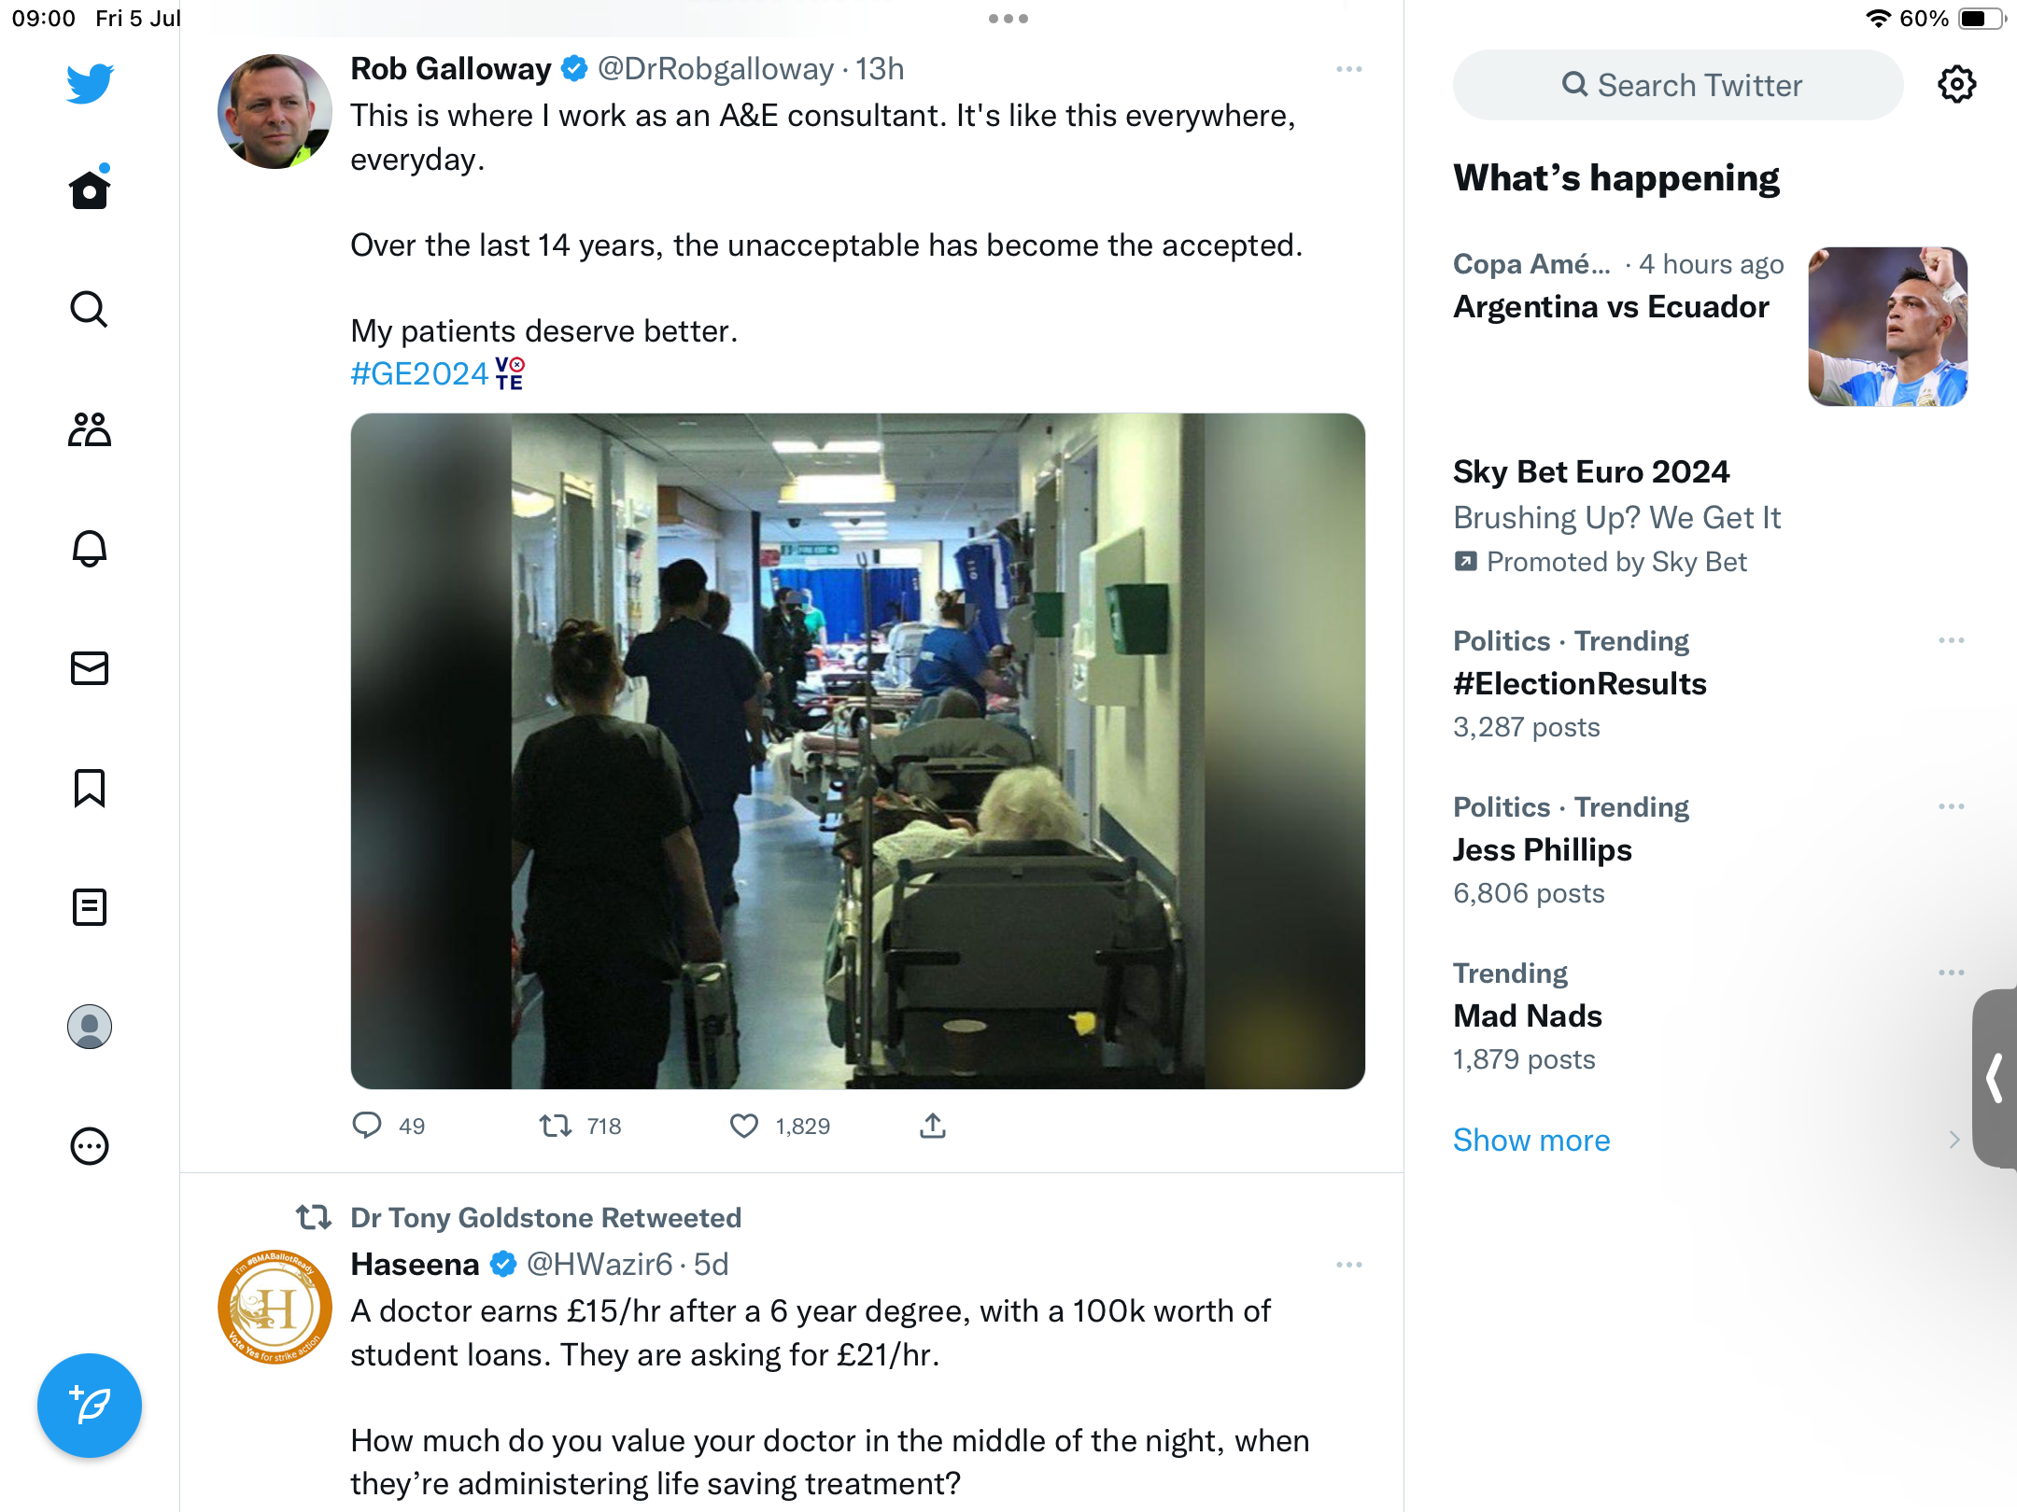This screenshot has height=1512, width=2017.
Task: Open Explore via sidebar magnifier icon
Action: [90, 309]
